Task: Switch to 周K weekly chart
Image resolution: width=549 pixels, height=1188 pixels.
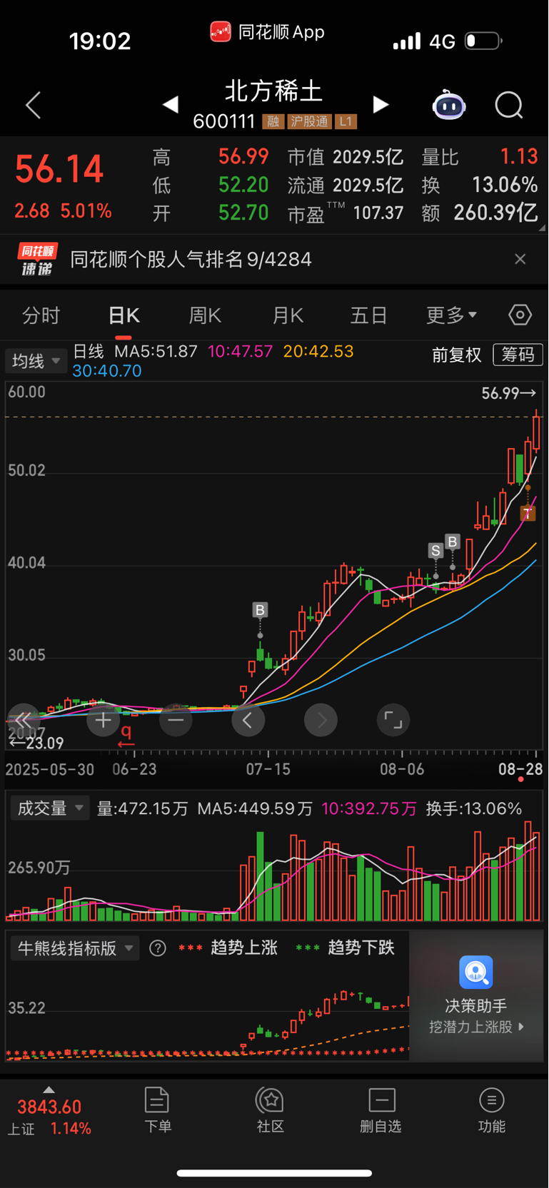Action: click(205, 315)
